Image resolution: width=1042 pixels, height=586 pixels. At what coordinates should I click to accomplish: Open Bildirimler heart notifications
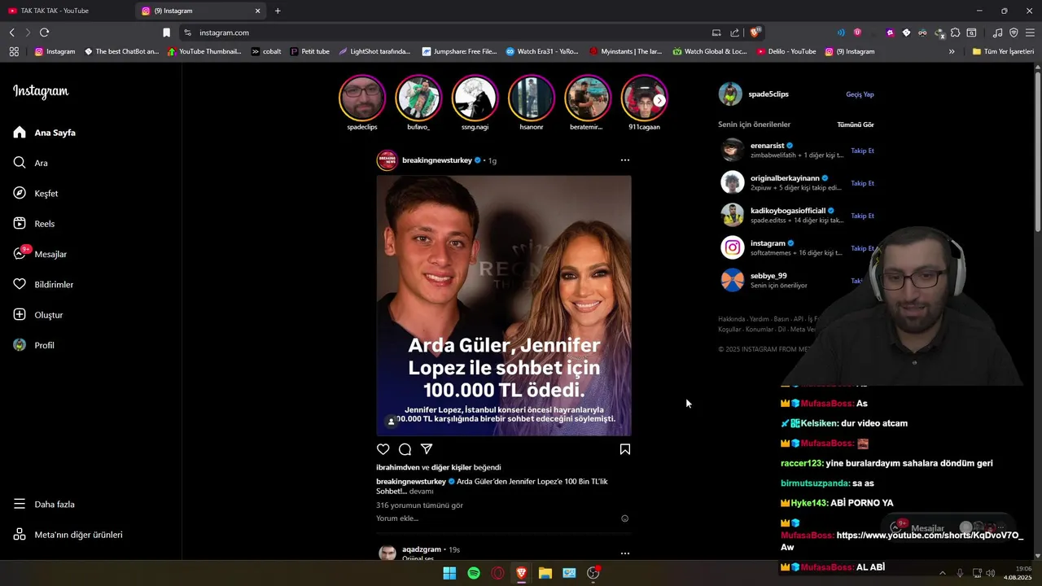pos(20,284)
